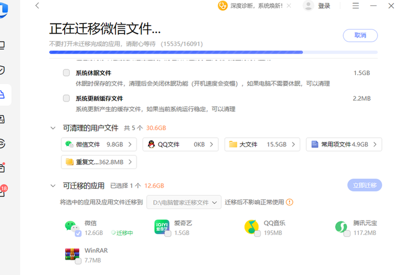Open 大文件 15.5GB card arrow
401x275 pixels.
coord(293,145)
